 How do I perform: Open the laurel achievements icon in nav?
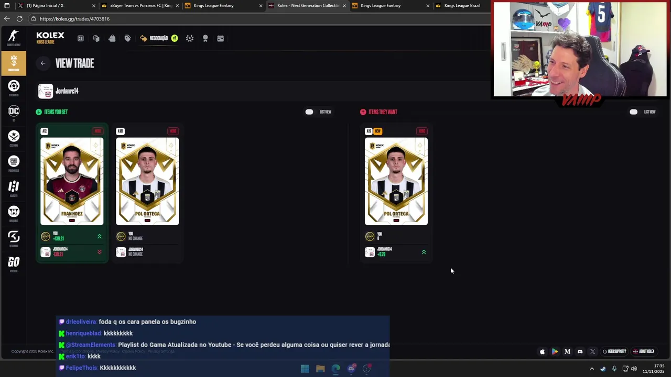tap(190, 38)
